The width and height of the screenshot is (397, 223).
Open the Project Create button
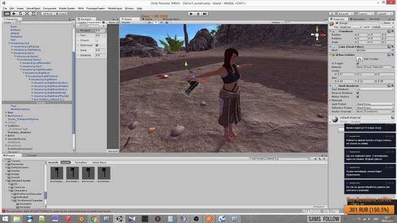pyautogui.click(x=8, y=159)
